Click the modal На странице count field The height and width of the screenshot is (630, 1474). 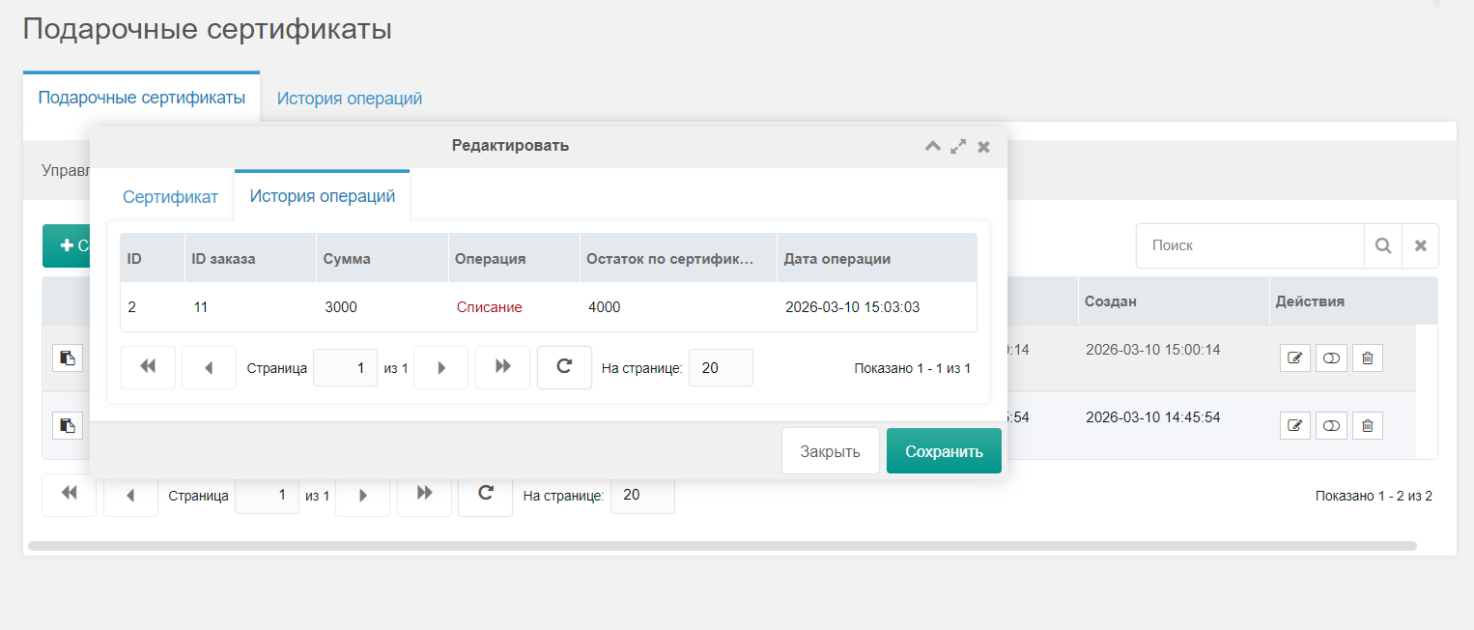[x=720, y=368]
